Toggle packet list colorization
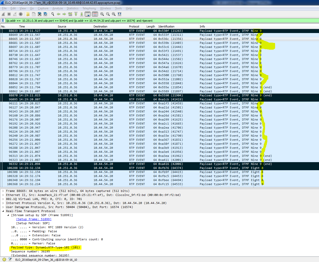This screenshot has height=262, width=319. (x=95, y=14)
